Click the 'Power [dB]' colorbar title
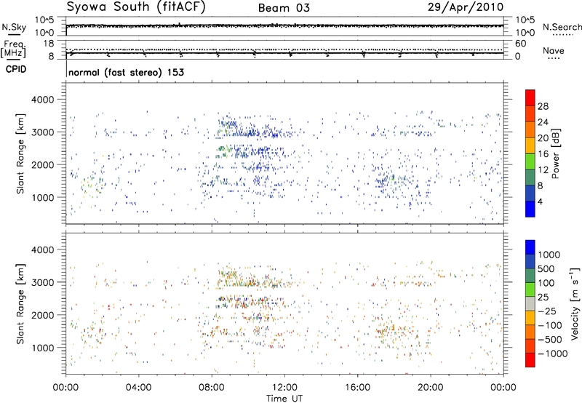The width and height of the screenshot is (582, 403). click(x=555, y=153)
